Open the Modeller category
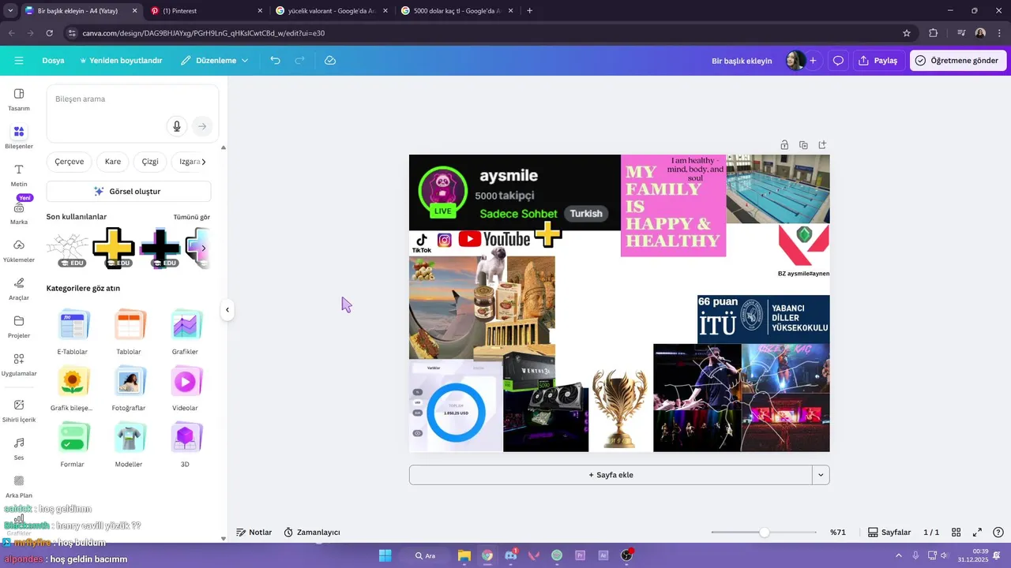The height and width of the screenshot is (568, 1011). point(129,444)
